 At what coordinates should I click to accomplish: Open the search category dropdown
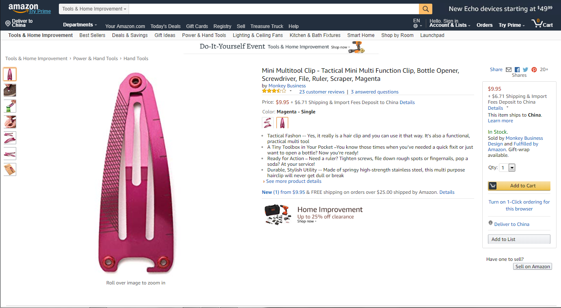pyautogui.click(x=94, y=9)
